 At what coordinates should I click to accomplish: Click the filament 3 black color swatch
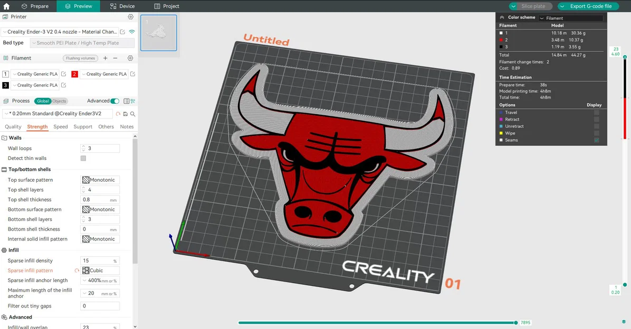5,85
